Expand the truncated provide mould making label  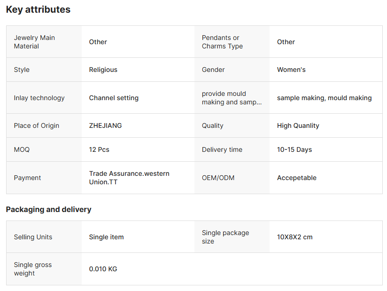[232, 98]
